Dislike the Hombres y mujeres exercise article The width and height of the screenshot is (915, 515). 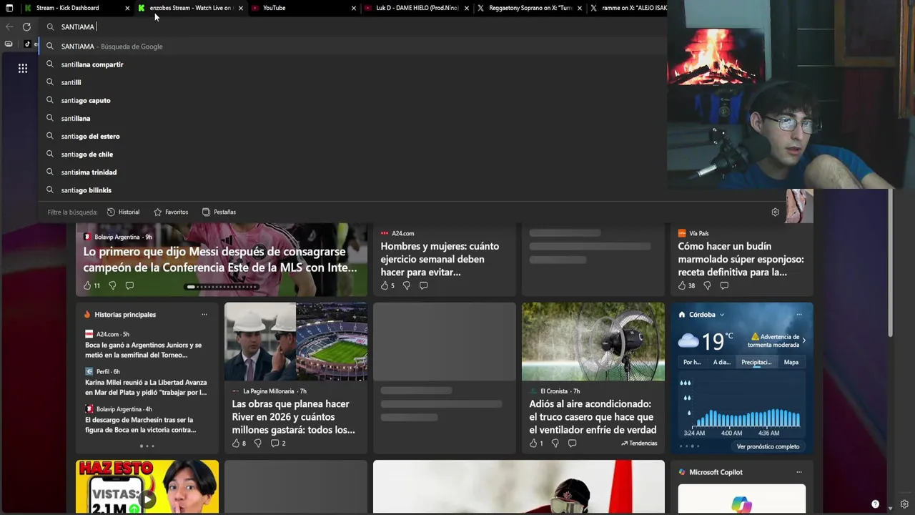tap(407, 285)
